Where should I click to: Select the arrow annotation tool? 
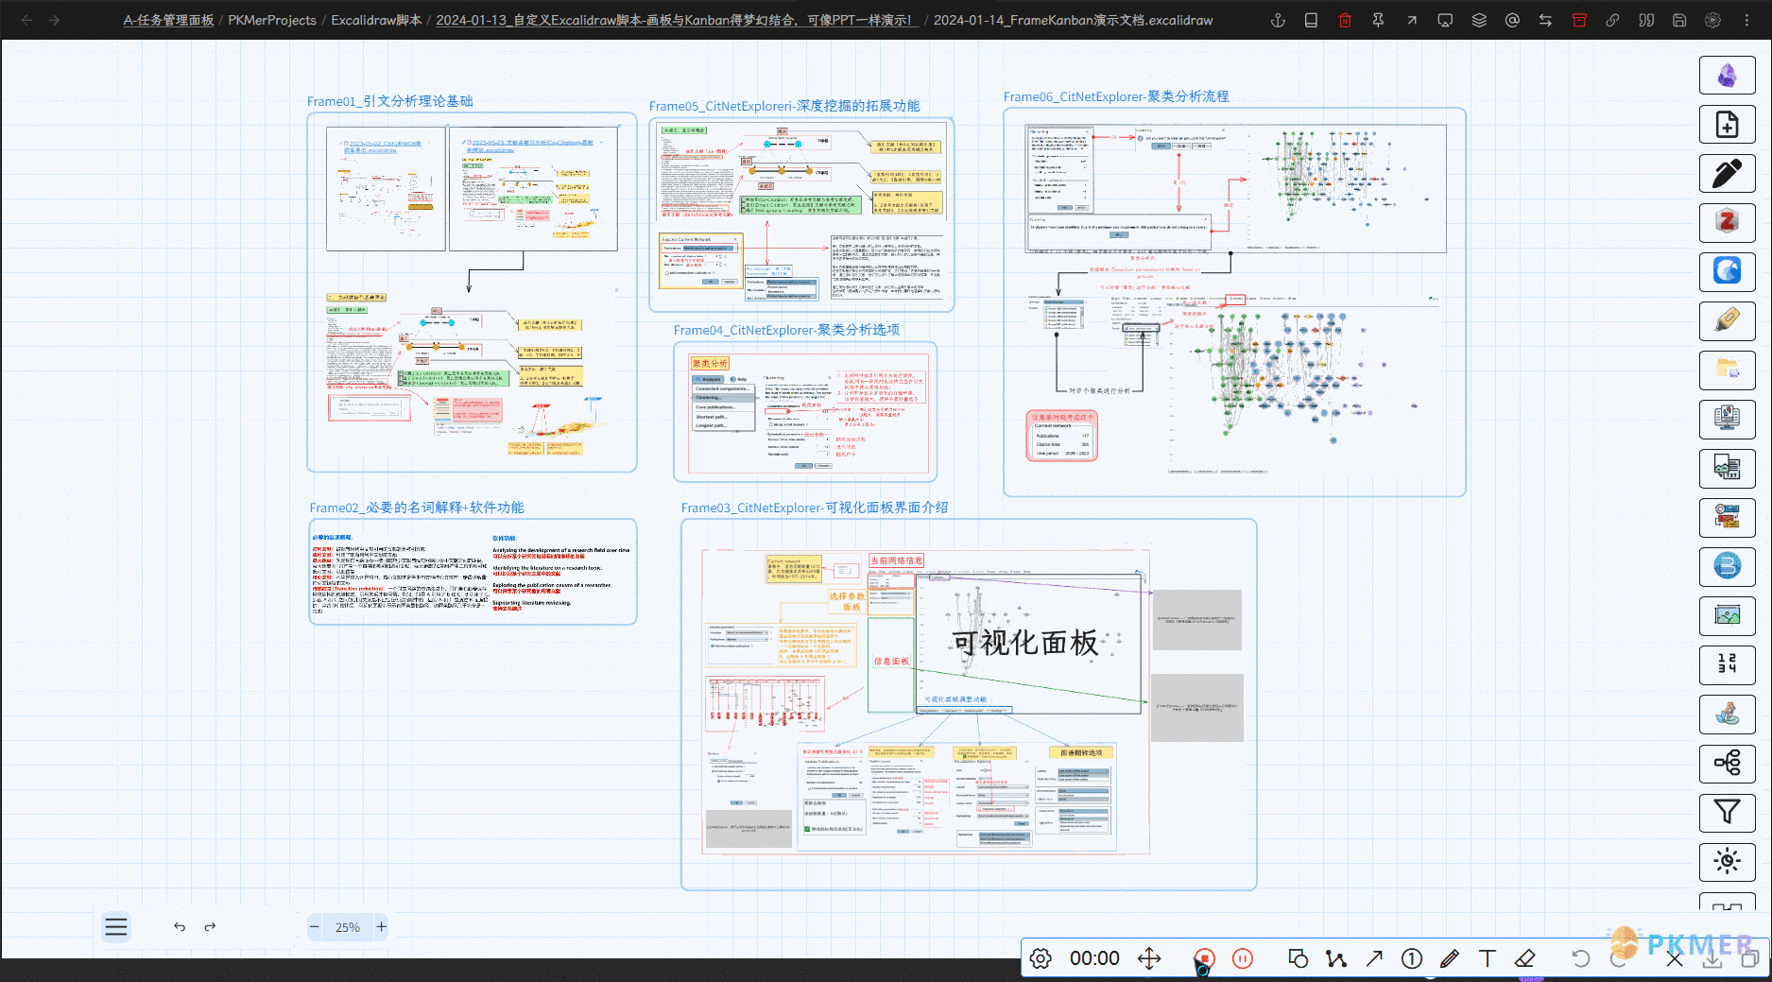click(x=1374, y=958)
